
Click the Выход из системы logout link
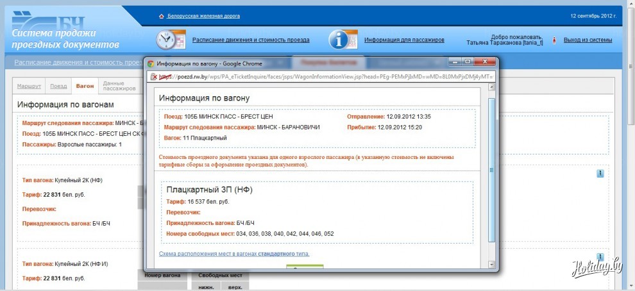[x=588, y=40]
